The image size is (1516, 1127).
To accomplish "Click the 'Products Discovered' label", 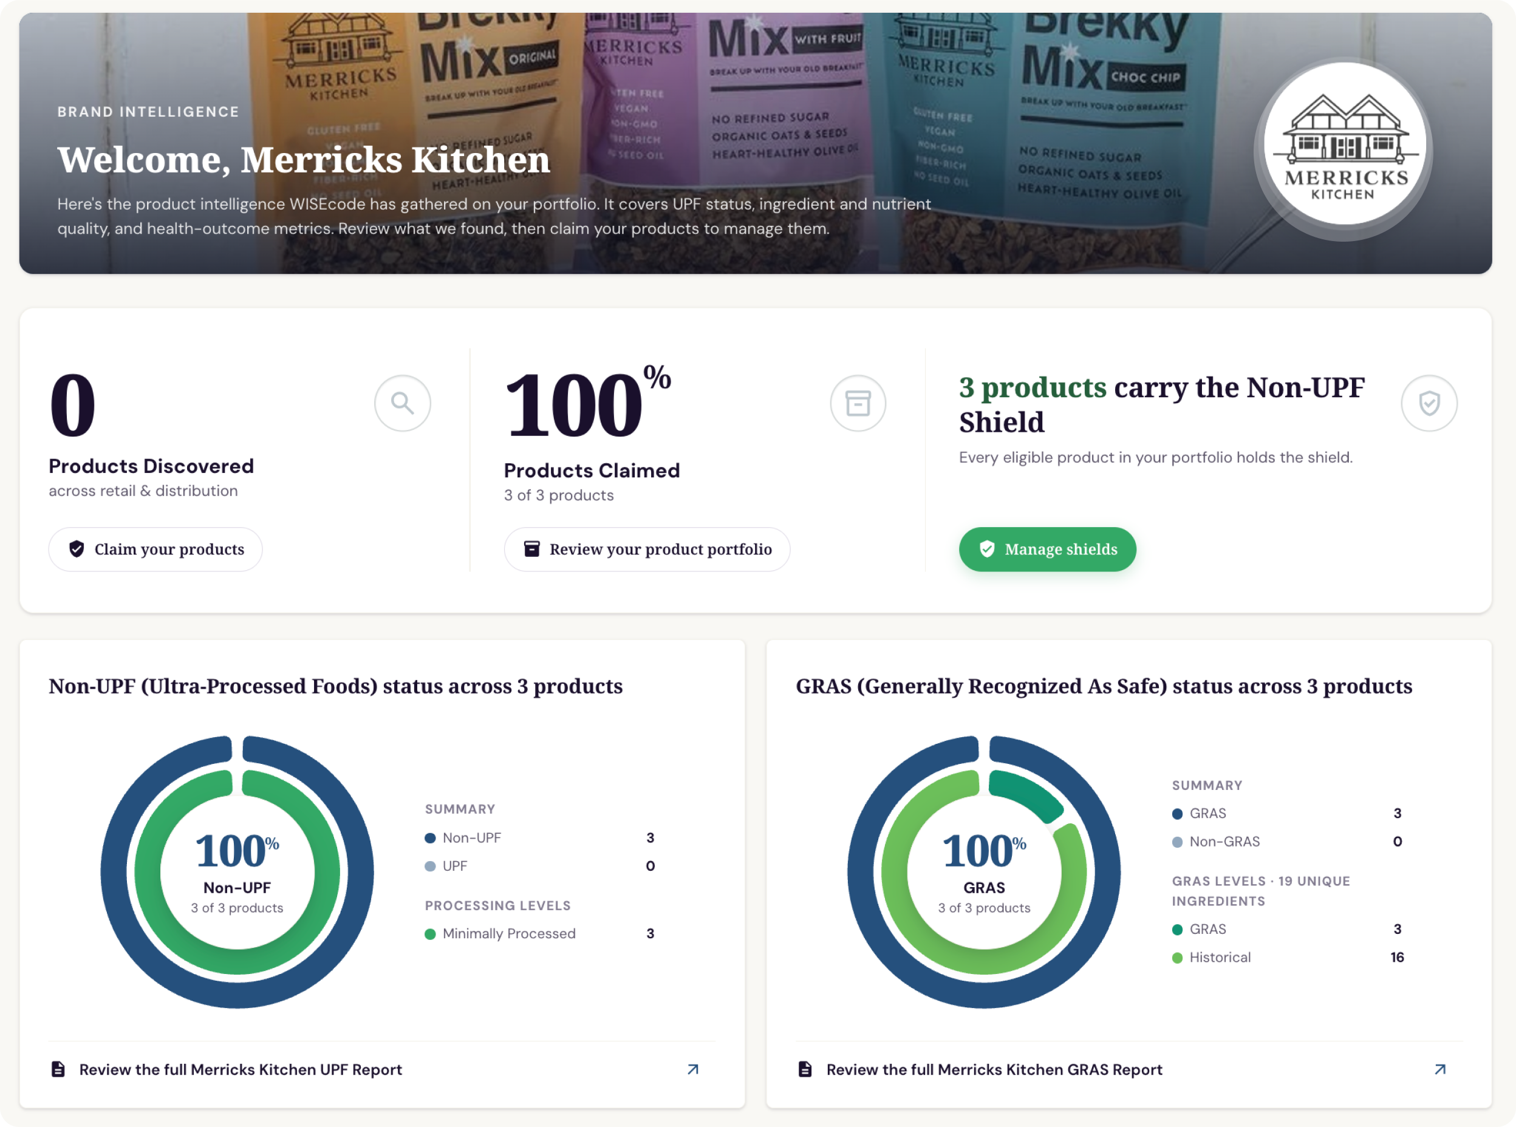I will point(151,466).
